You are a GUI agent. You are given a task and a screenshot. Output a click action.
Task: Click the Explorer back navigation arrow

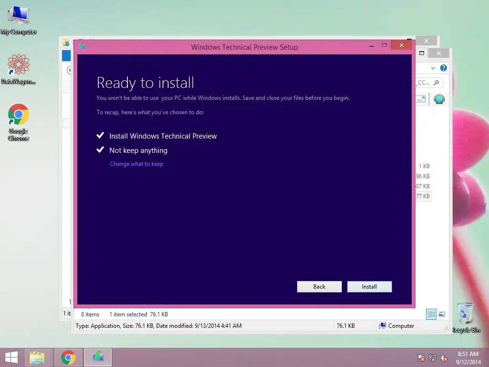click(x=69, y=70)
